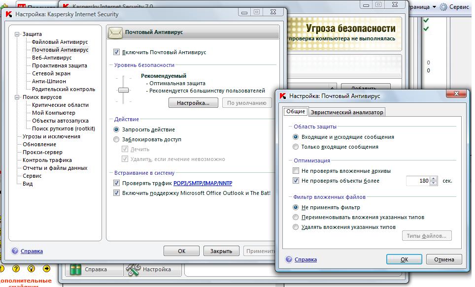Select Сетевой экран in tree
475x287 pixels.
(51, 73)
